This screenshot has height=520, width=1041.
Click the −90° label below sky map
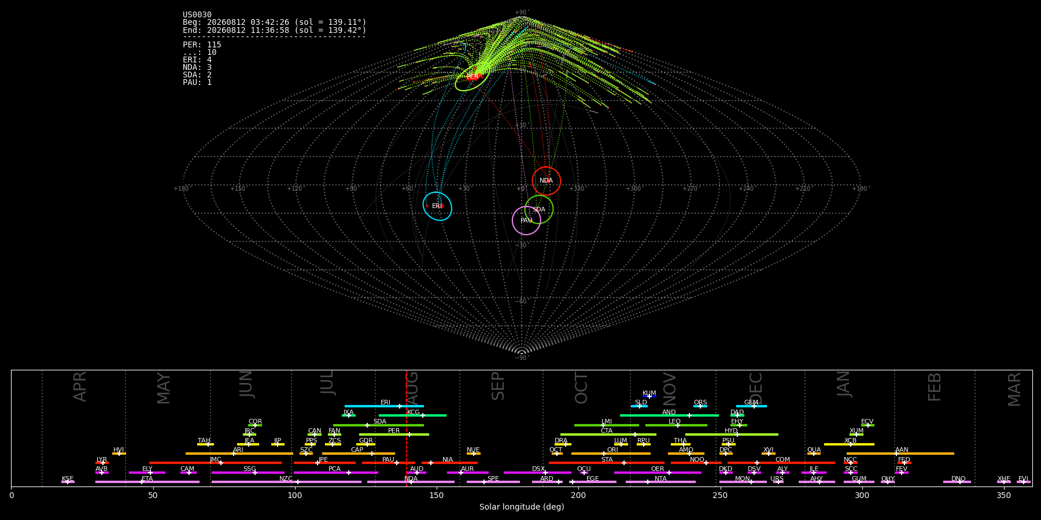click(x=522, y=358)
